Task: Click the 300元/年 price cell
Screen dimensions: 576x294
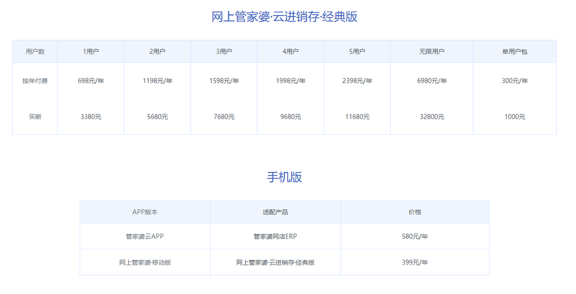Action: [515, 81]
